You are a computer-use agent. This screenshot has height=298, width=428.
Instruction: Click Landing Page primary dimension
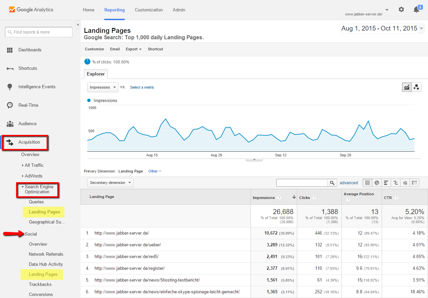[x=130, y=171]
